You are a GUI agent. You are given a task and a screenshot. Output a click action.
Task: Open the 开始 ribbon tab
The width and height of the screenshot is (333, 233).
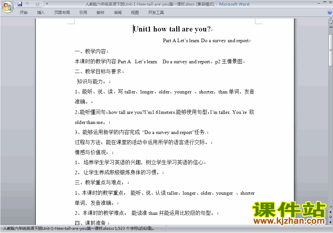23,13
